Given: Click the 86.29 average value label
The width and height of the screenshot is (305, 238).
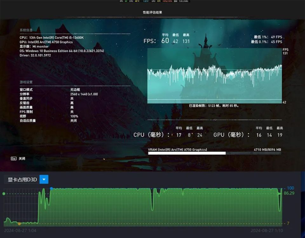Looking at the screenshot, I should [289, 193].
